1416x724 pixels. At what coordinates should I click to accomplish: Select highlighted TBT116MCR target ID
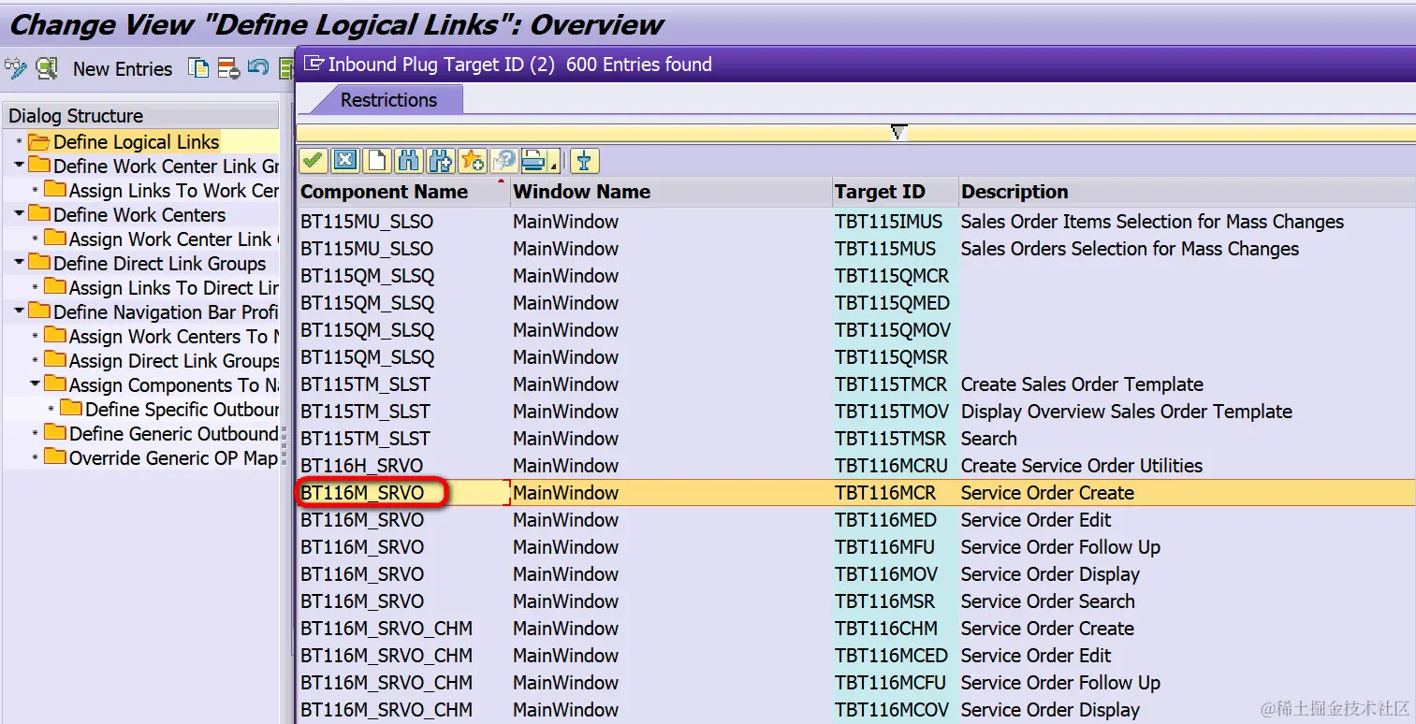click(x=895, y=493)
